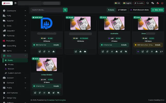Select Public under Store
166x103 pixels.
click(15, 60)
